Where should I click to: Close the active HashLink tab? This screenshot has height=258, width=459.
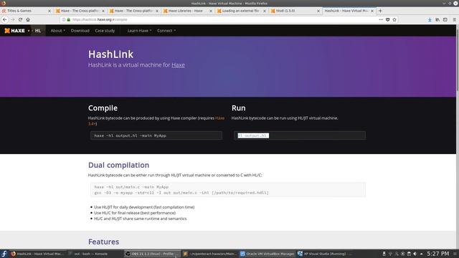(372, 11)
